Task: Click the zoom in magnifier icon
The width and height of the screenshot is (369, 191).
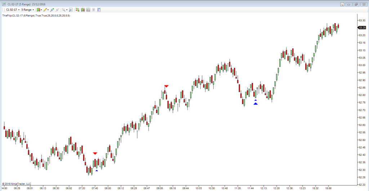Action: 52,10
